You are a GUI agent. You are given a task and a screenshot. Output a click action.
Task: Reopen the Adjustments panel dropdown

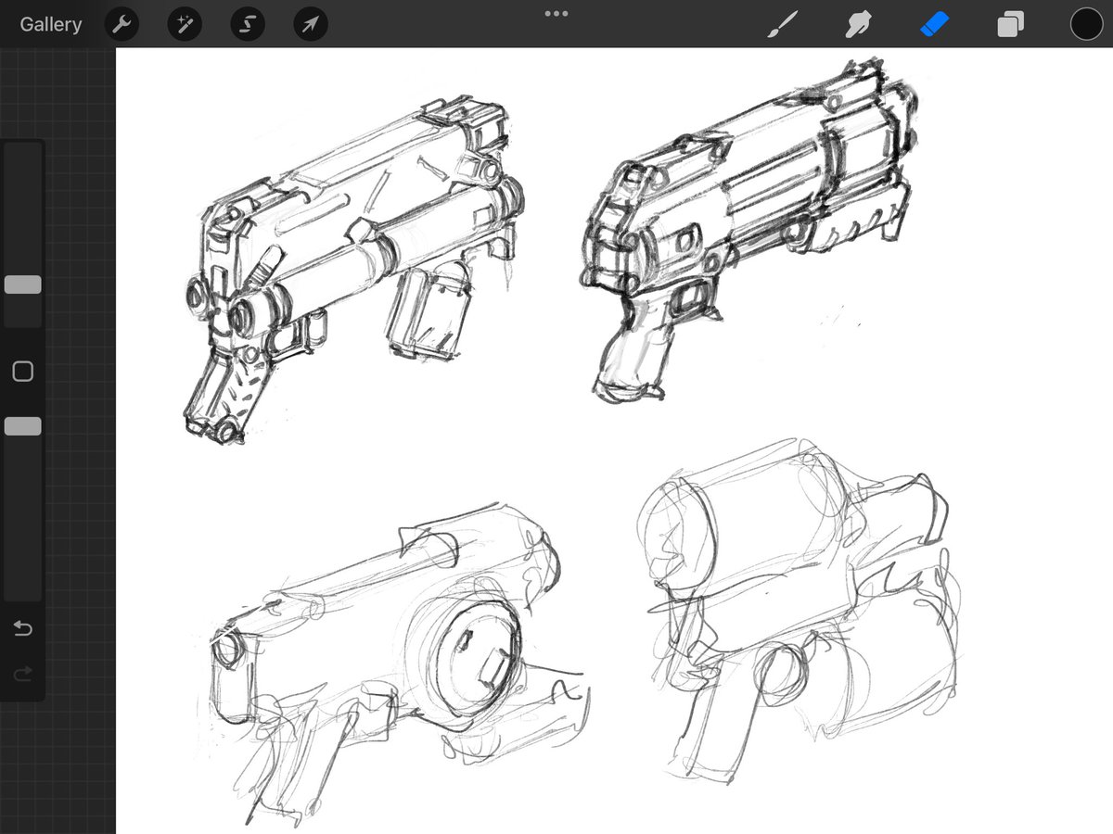(184, 24)
